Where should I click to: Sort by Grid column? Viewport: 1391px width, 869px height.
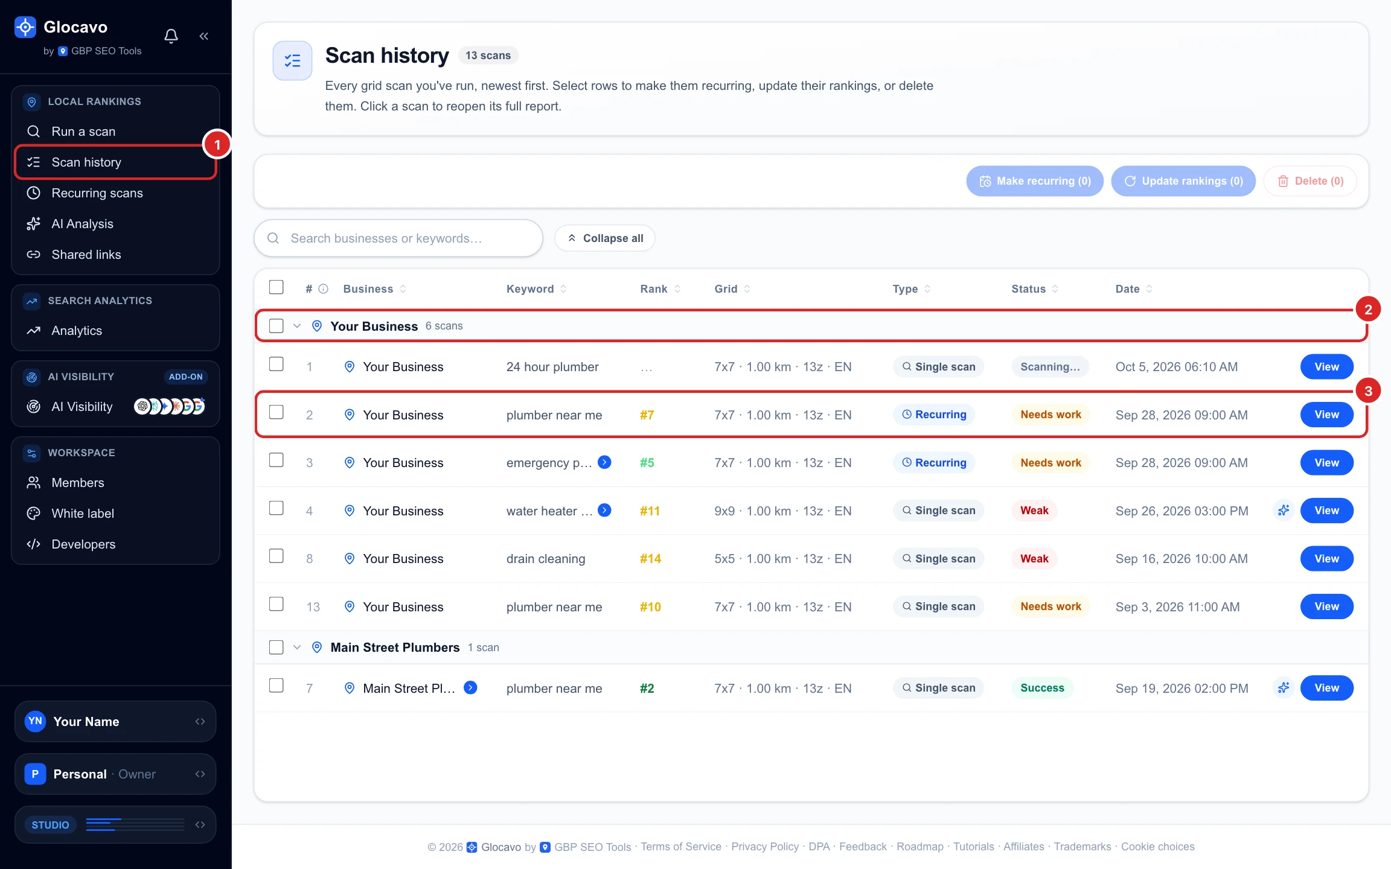coord(732,289)
